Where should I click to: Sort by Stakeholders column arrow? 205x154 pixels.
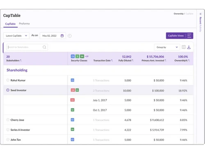tap(21, 60)
